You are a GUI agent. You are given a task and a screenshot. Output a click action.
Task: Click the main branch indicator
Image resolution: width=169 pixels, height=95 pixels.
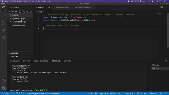6,93
